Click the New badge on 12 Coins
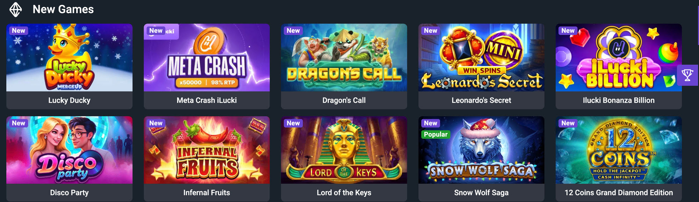 (568, 123)
